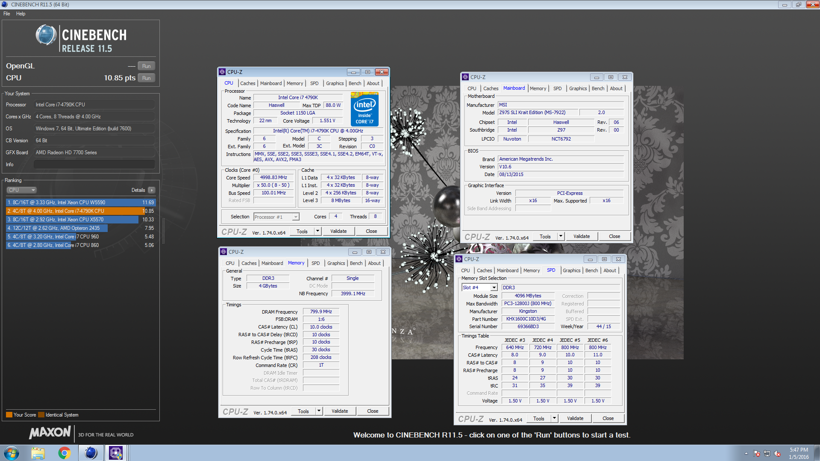Click Tools button in the Memory window

click(303, 411)
